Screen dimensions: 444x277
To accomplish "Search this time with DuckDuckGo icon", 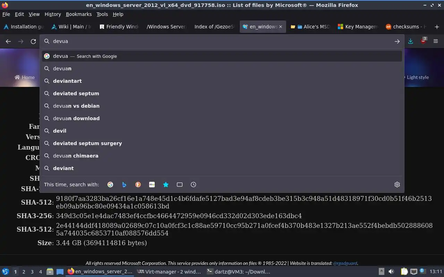I will 138,185.
